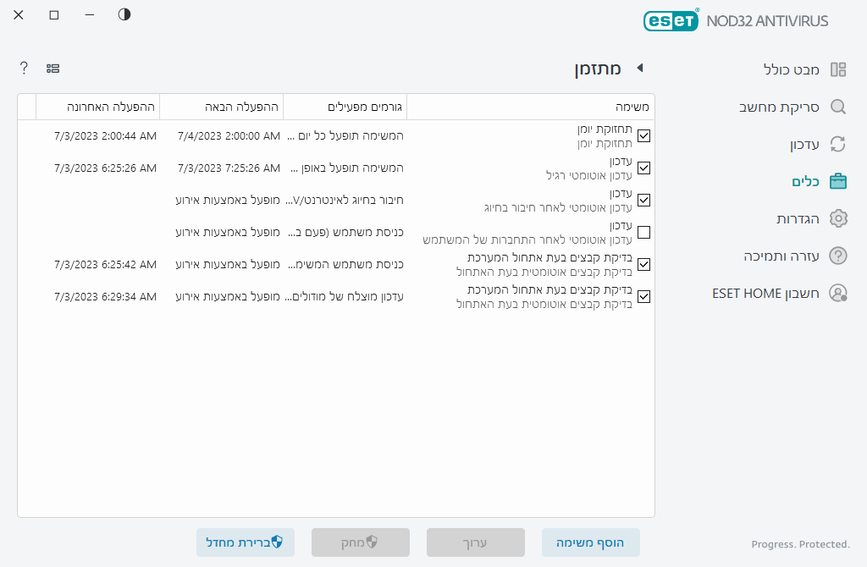867x567 pixels.
Task: Open the ESET HOME account icon
Action: (x=838, y=292)
